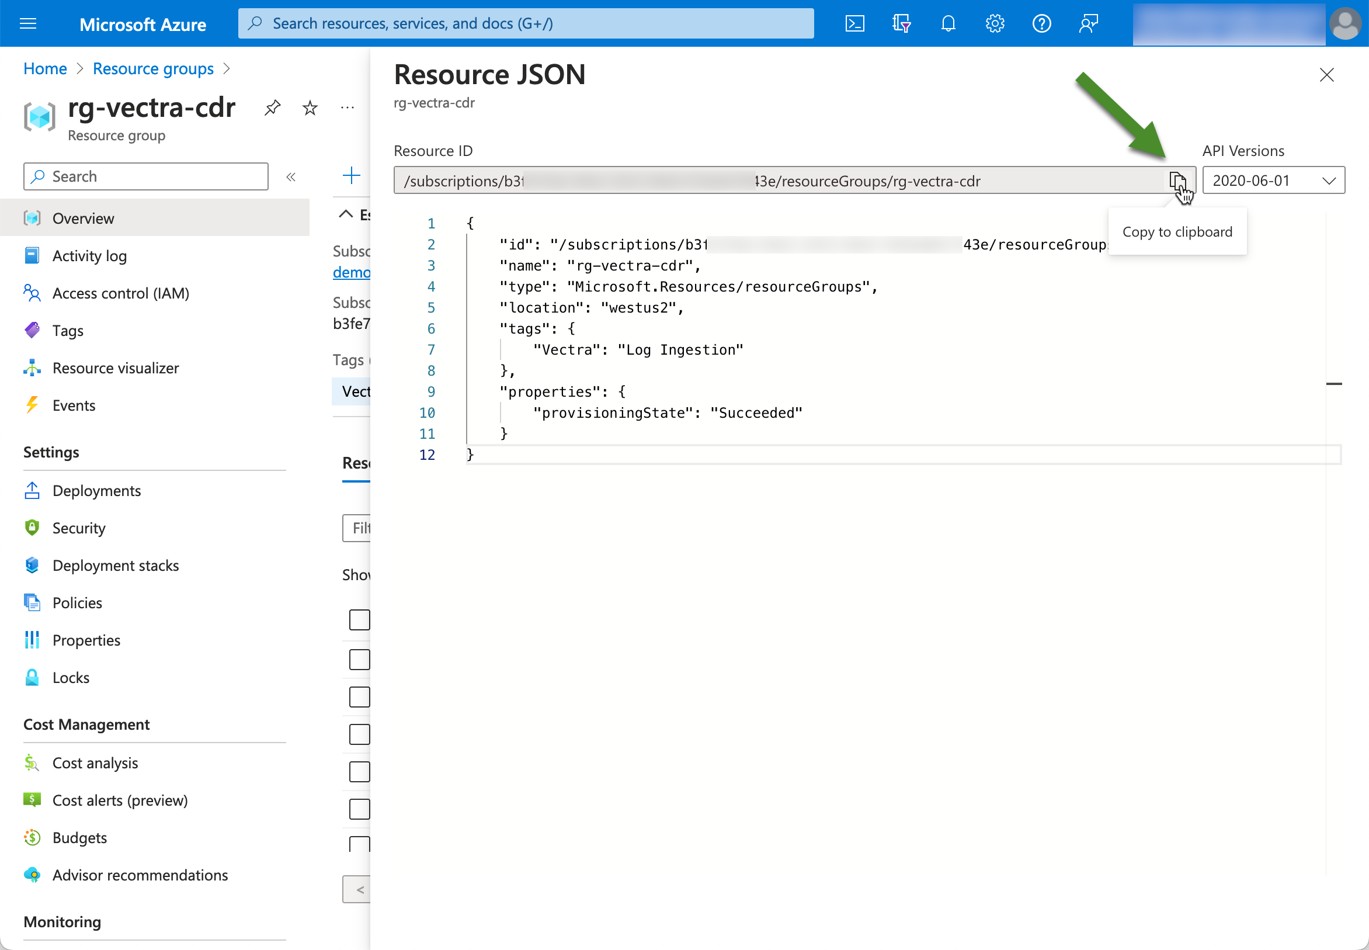Copy Resource ID to clipboard

(x=1177, y=181)
